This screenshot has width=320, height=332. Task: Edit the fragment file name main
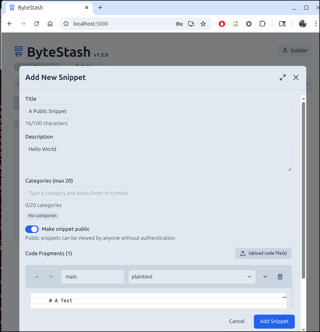point(92,277)
